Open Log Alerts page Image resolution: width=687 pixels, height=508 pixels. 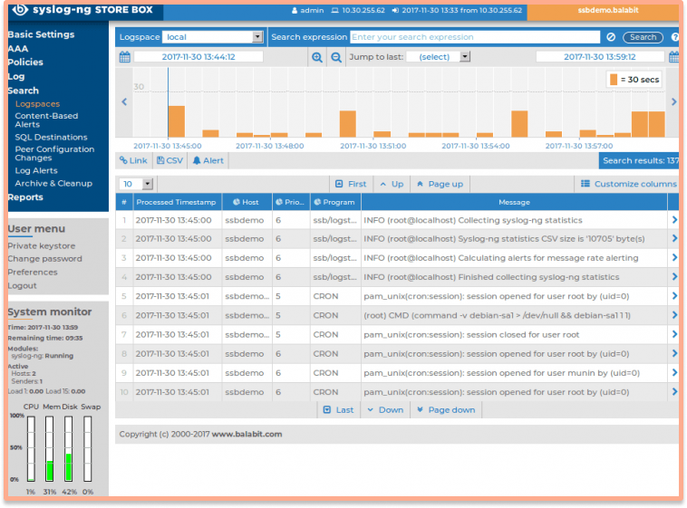click(x=36, y=170)
